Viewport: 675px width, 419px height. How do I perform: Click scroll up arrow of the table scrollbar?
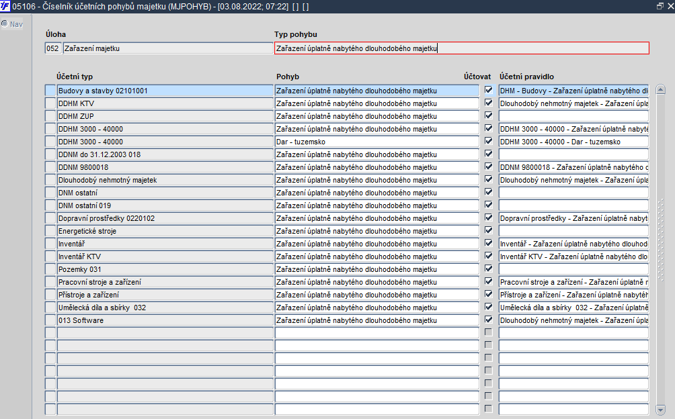(x=660, y=90)
